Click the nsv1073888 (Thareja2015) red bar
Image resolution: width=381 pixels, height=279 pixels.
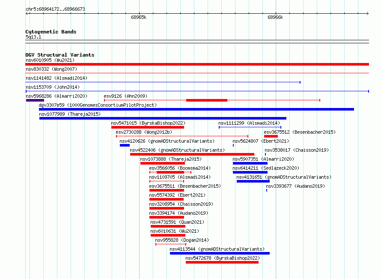click(163, 163)
